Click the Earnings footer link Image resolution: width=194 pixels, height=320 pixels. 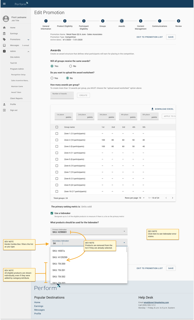[39, 306]
